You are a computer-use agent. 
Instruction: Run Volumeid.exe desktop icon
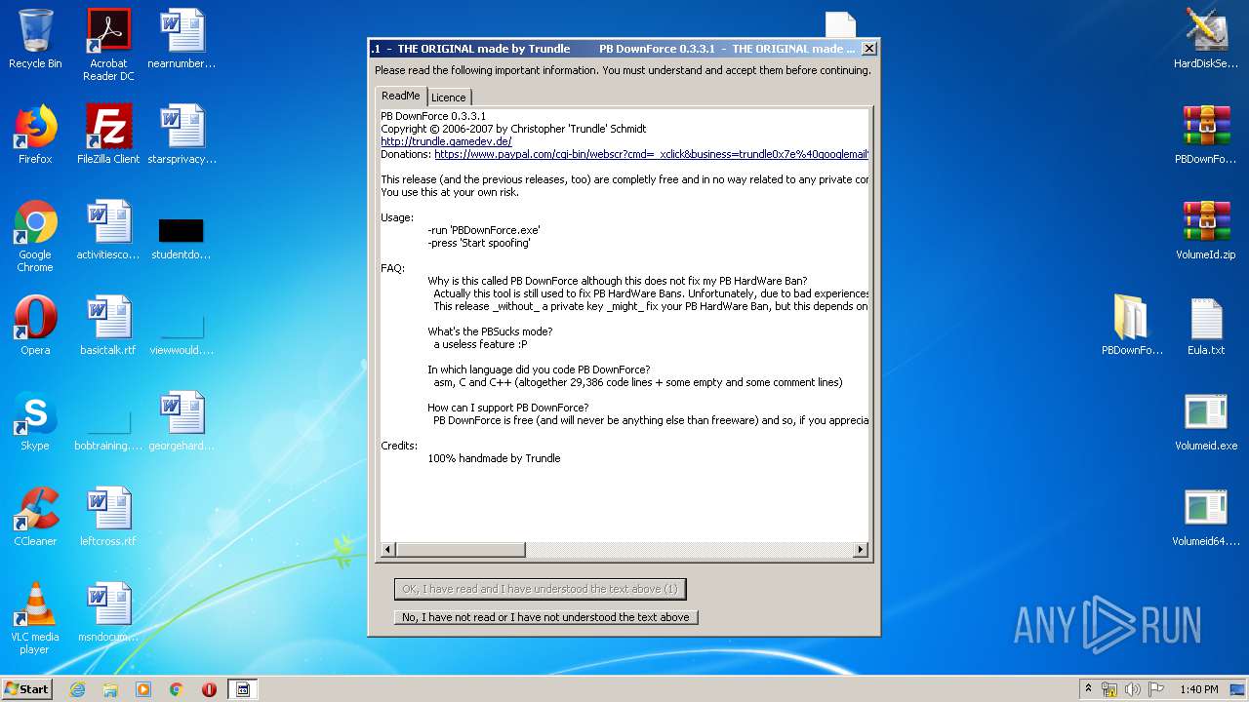click(1206, 422)
